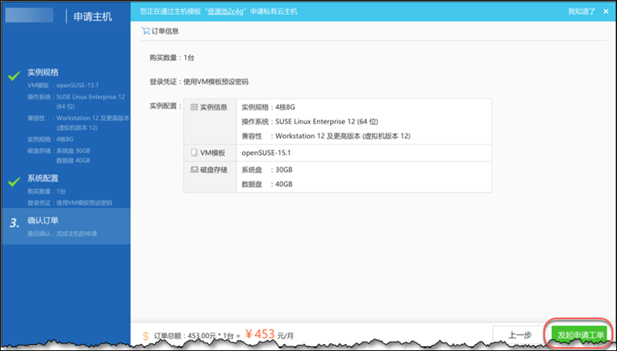Click the 实例信息 list icon

pos(194,108)
